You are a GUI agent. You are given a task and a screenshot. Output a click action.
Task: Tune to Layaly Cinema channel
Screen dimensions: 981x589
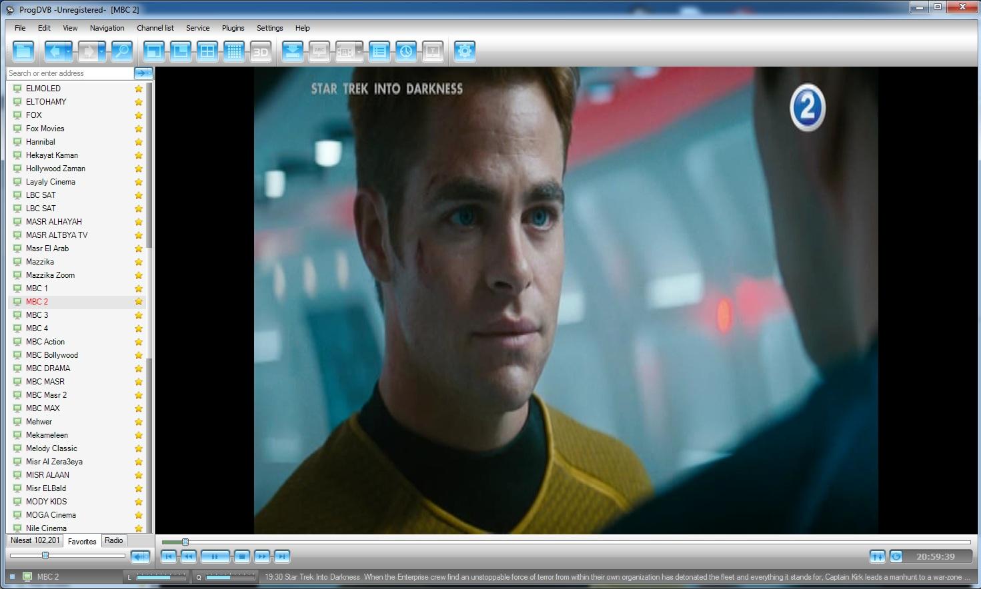click(51, 182)
